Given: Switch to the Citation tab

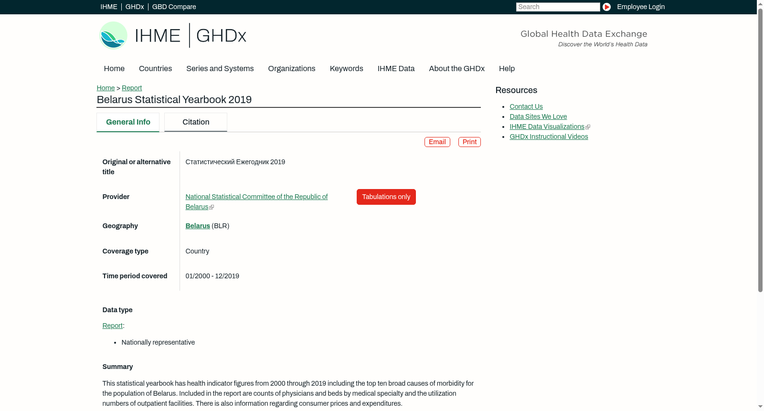Looking at the screenshot, I should pos(196,122).
